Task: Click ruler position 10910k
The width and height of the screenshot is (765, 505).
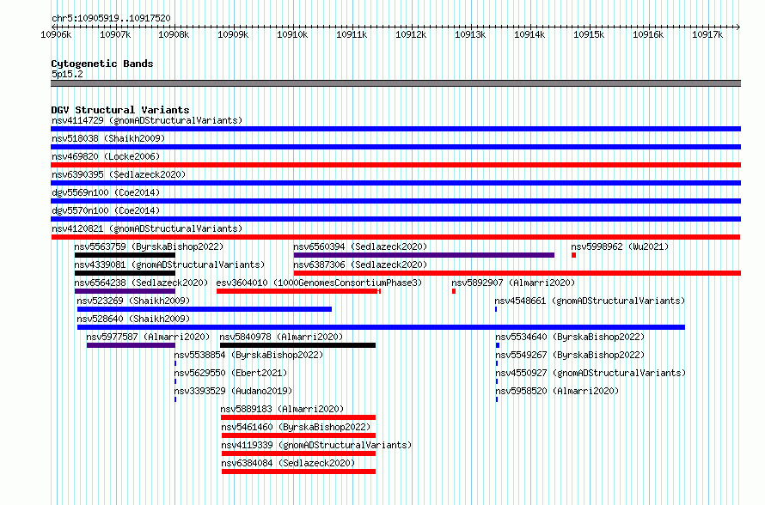Action: [x=292, y=34]
